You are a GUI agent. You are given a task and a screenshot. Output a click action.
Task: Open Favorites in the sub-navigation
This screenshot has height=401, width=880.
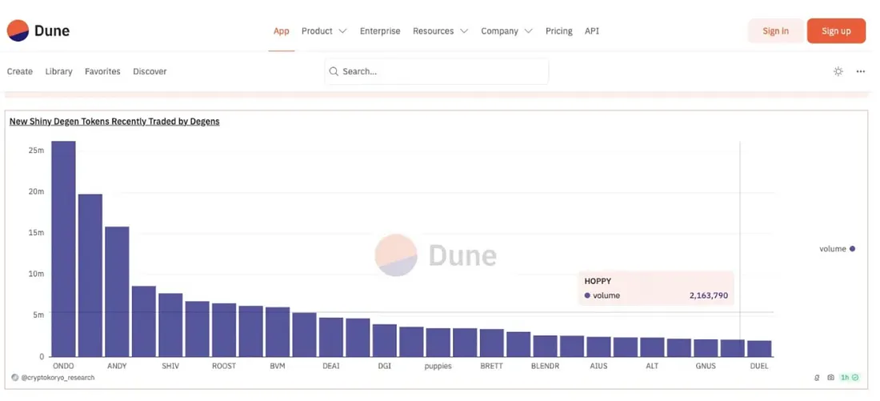click(x=102, y=71)
